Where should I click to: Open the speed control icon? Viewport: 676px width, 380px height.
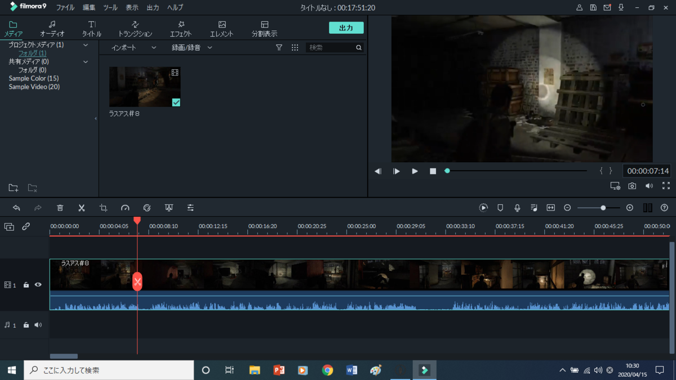pos(125,208)
